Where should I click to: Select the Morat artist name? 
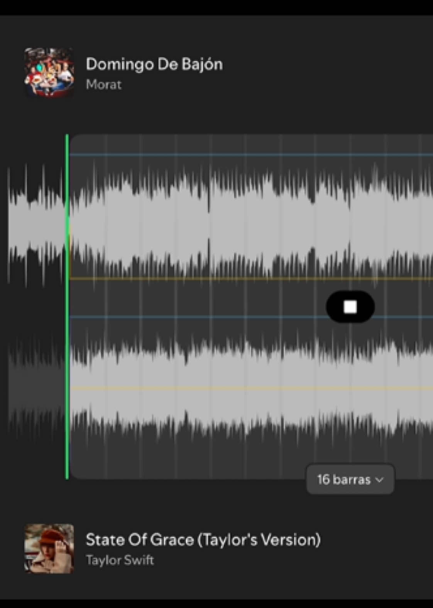[103, 84]
